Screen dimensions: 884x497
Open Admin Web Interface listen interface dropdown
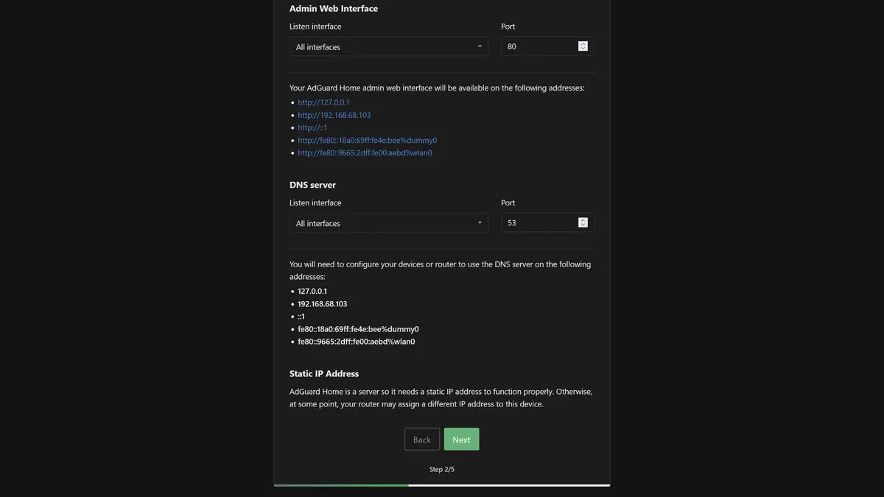[389, 46]
